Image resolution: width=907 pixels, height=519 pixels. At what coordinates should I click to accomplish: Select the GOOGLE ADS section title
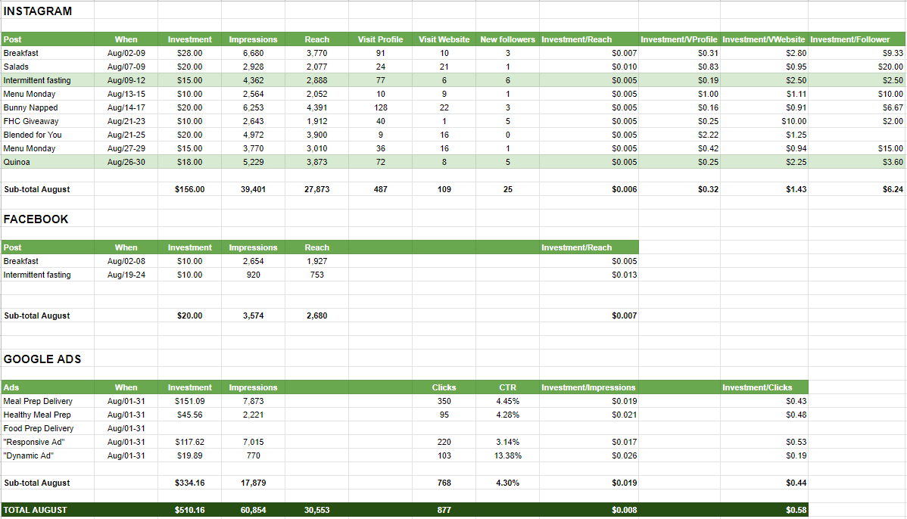pyautogui.click(x=42, y=359)
